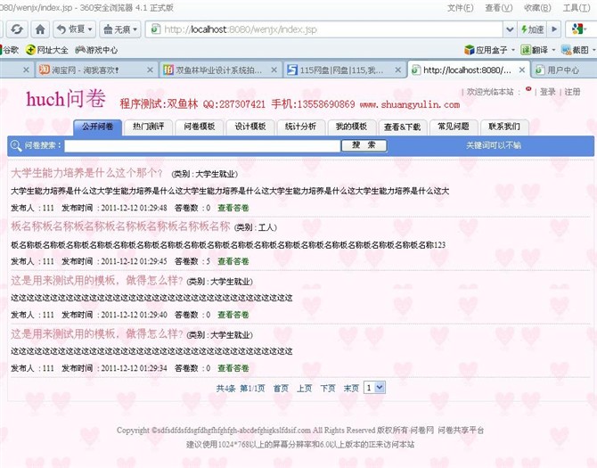Select the 设计模板 navigation tab
Image resolution: width=597 pixels, height=468 pixels.
pyautogui.click(x=249, y=127)
